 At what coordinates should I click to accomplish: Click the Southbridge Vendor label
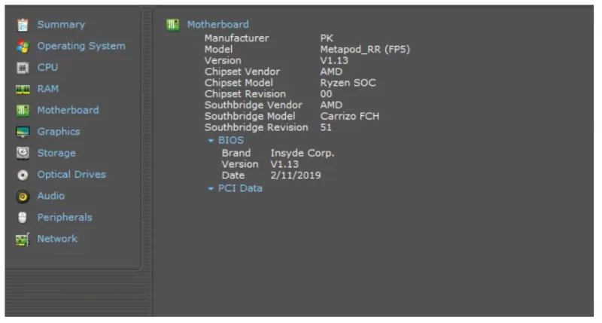[x=254, y=105]
